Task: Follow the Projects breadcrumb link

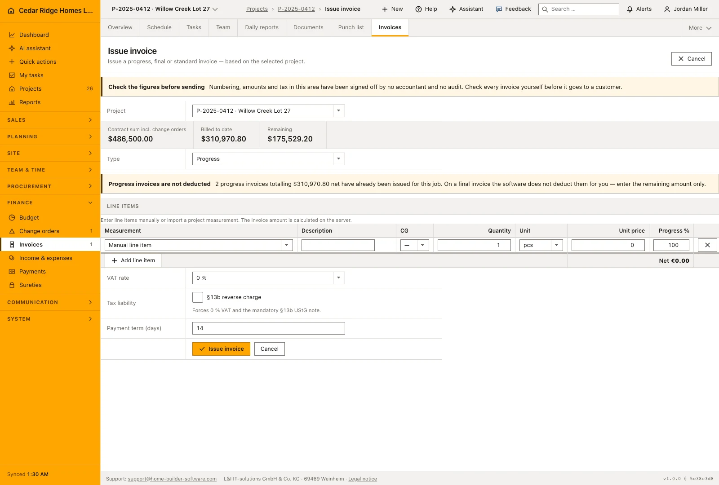Action: click(x=257, y=9)
